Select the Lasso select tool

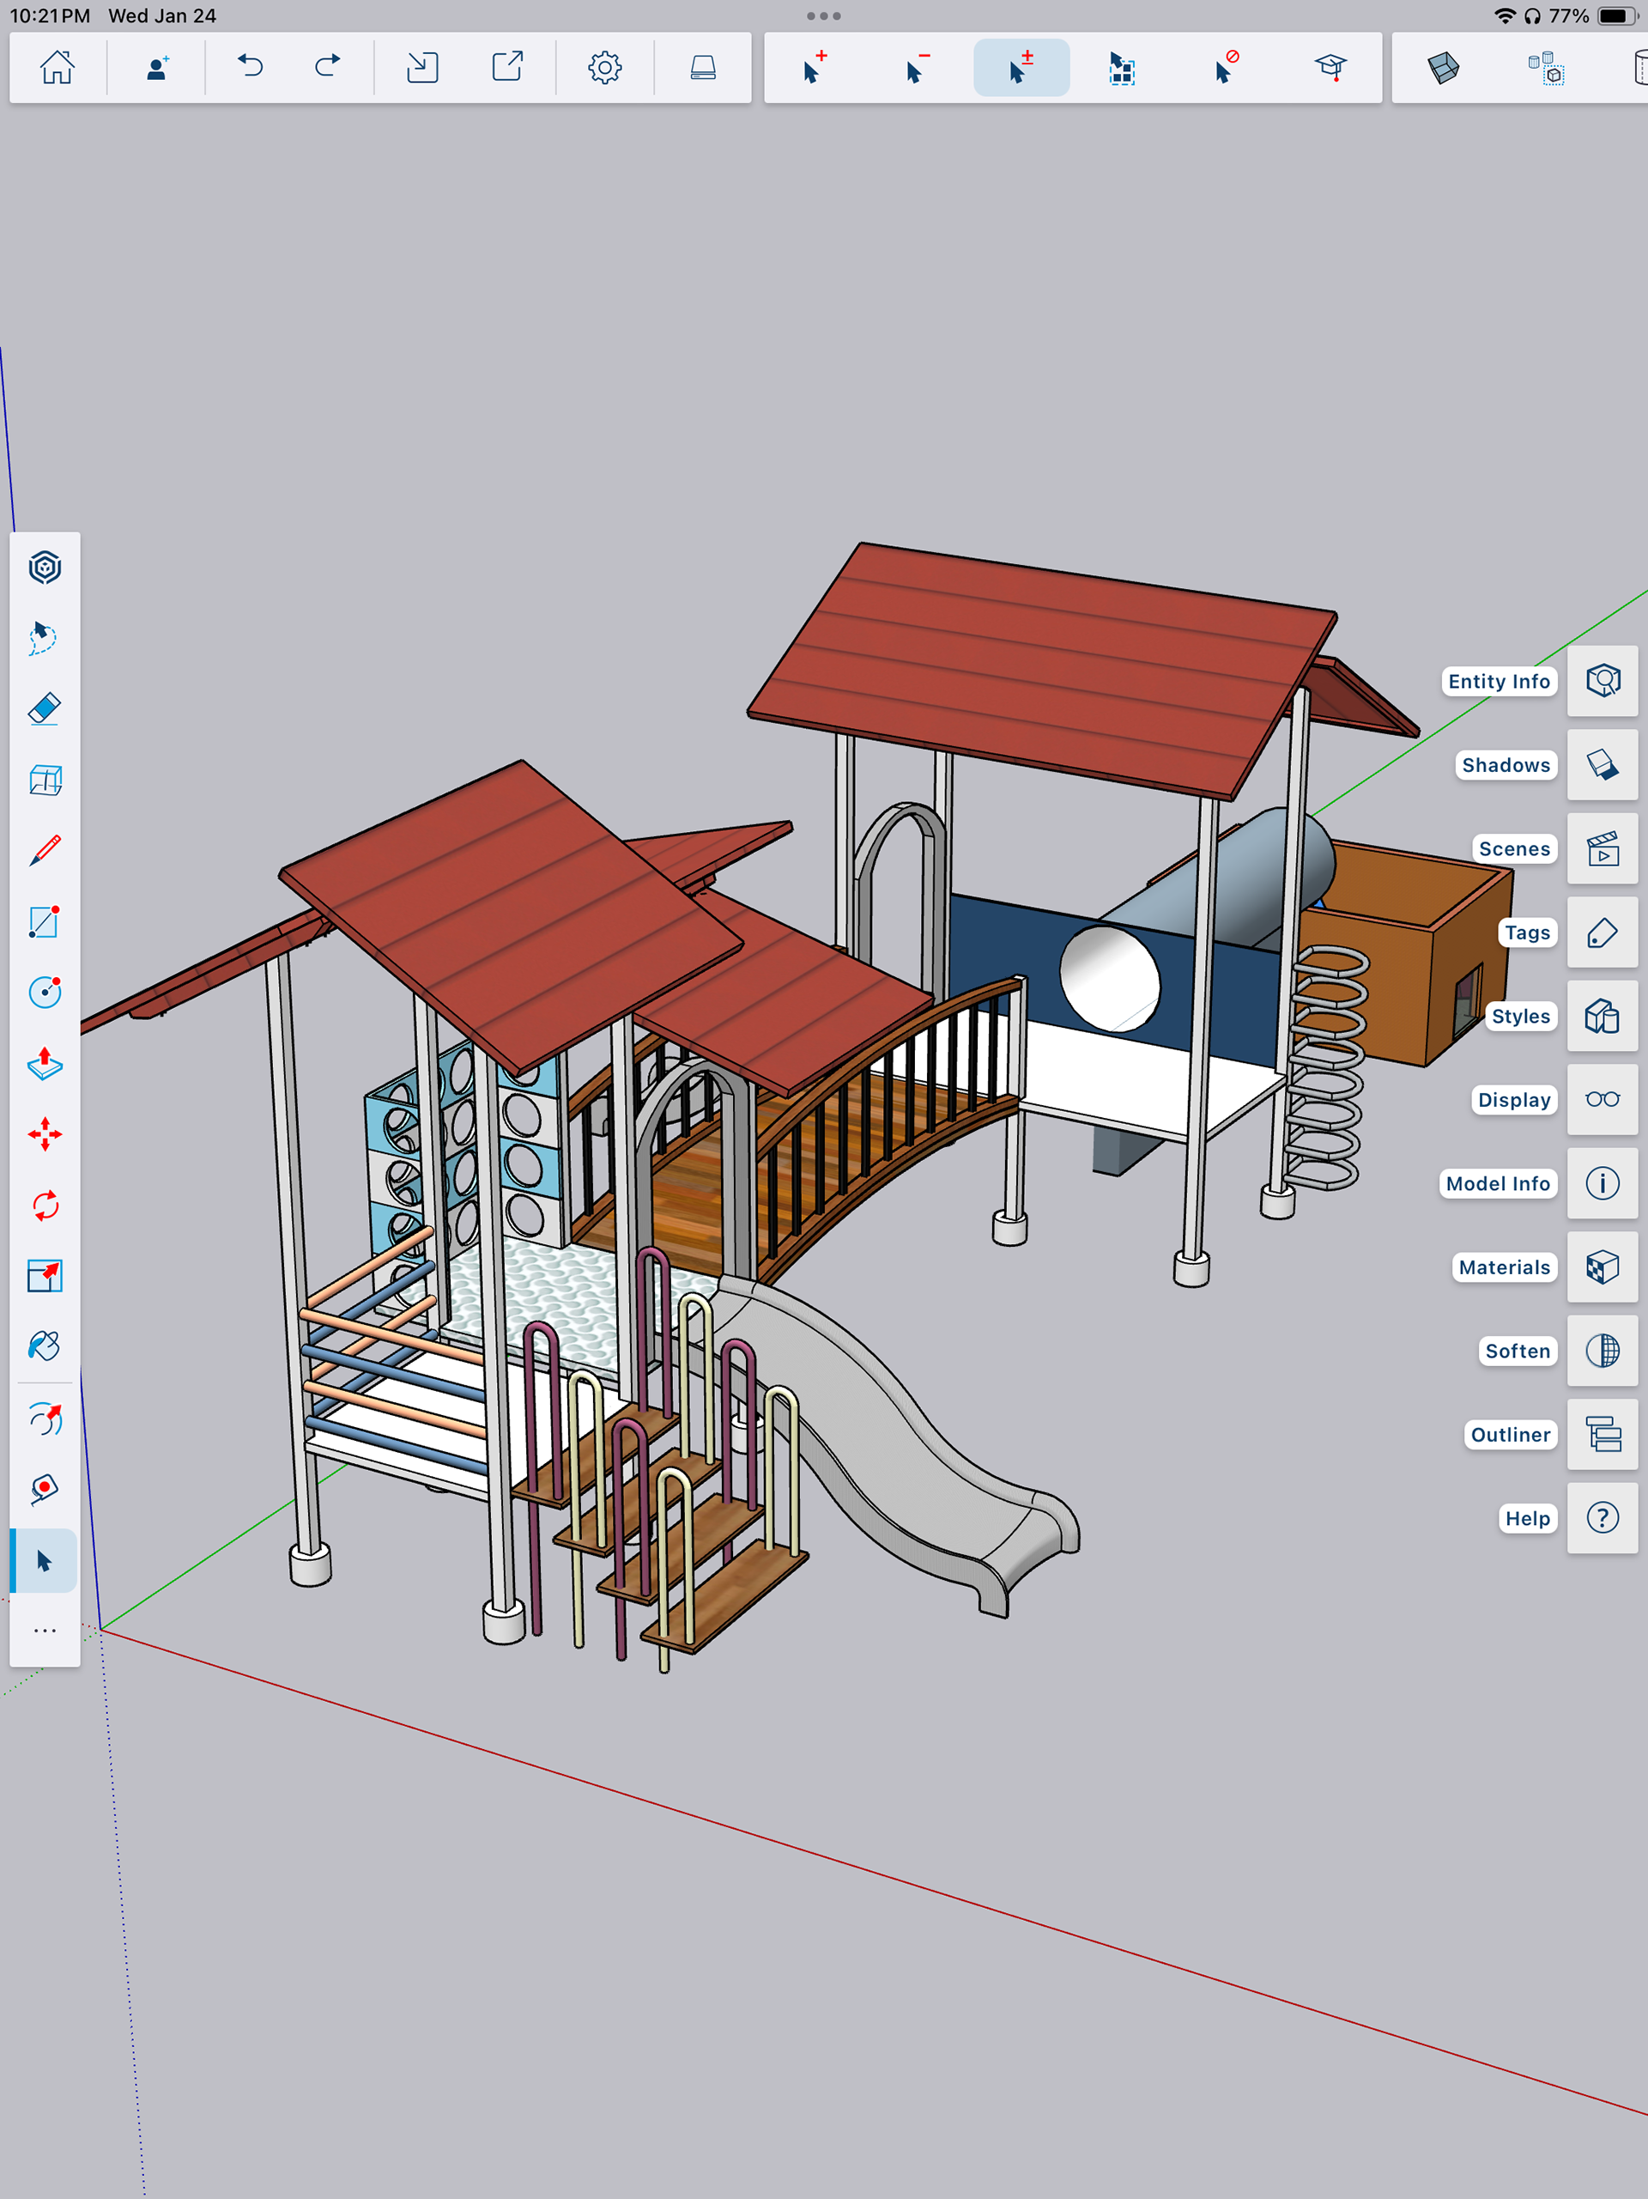tap(45, 638)
